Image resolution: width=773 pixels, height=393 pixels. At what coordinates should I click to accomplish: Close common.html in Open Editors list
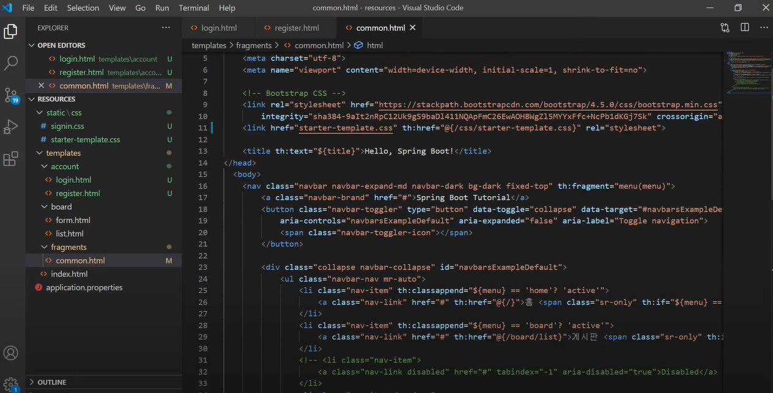tap(41, 86)
